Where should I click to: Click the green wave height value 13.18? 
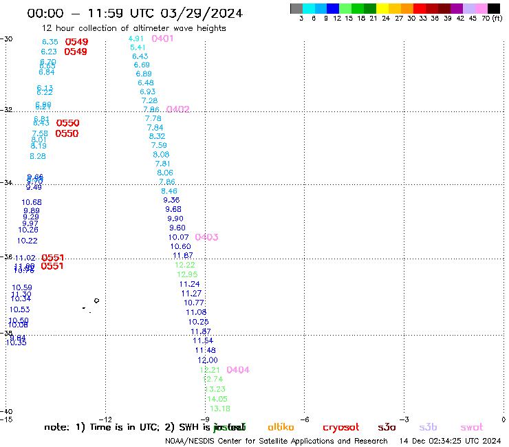[220, 408]
